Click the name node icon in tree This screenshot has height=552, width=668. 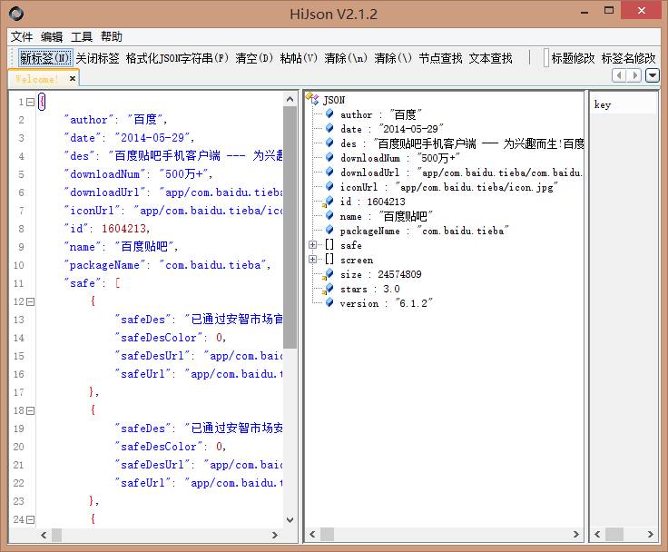point(329,215)
